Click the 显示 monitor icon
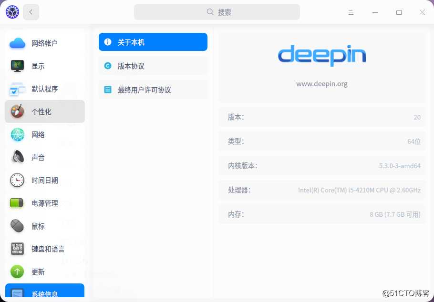 click(x=17, y=66)
